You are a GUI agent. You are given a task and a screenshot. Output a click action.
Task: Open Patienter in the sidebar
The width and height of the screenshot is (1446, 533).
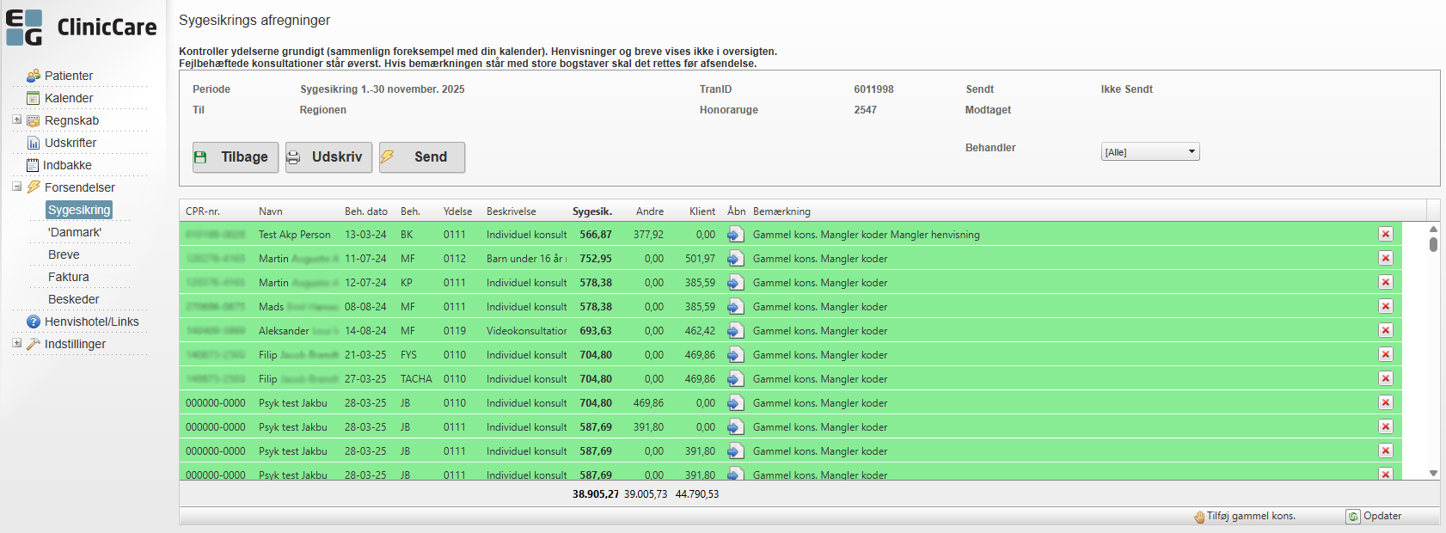click(x=68, y=76)
